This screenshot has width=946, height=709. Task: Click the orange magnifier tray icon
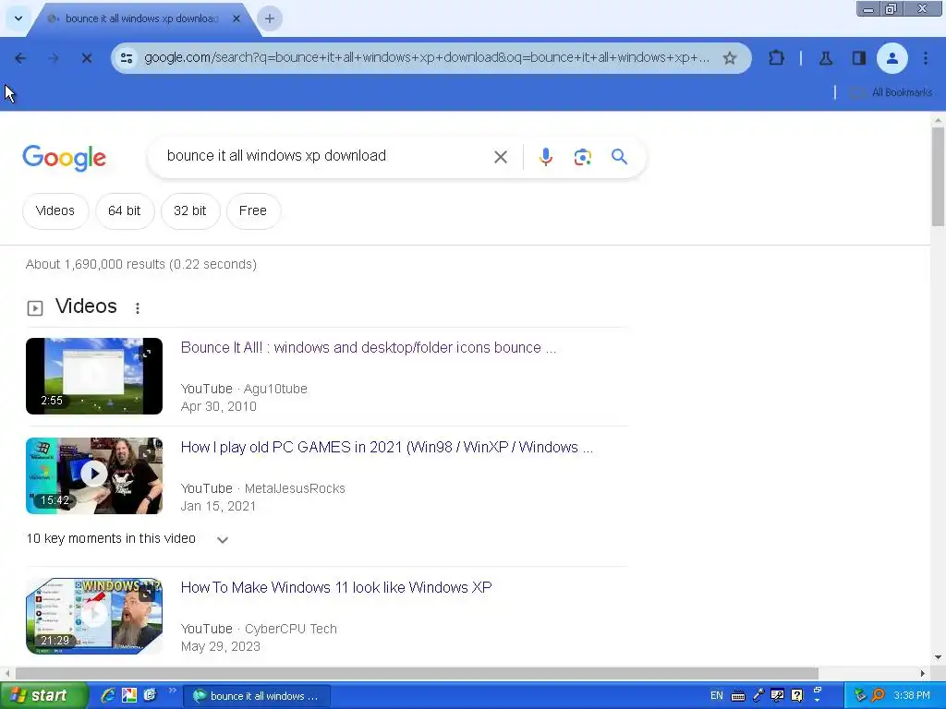click(879, 696)
